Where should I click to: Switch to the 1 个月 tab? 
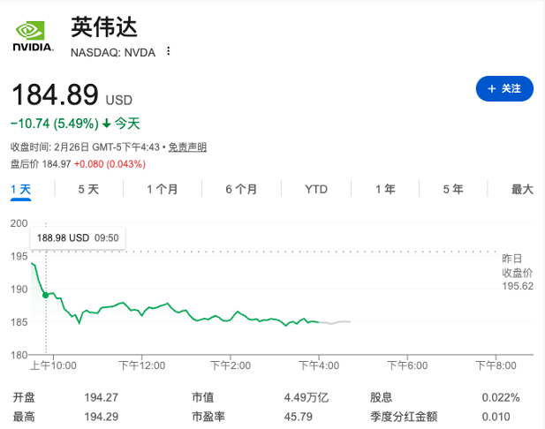(163, 189)
